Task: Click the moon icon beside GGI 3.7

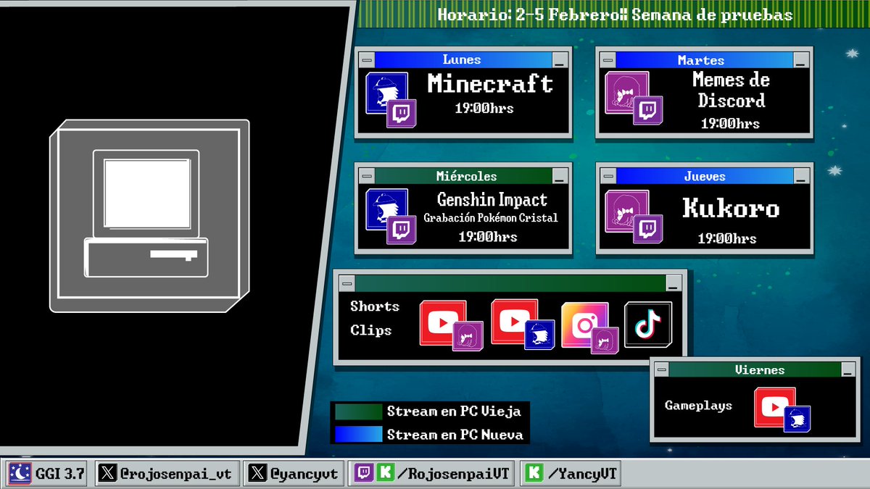Action: point(19,475)
